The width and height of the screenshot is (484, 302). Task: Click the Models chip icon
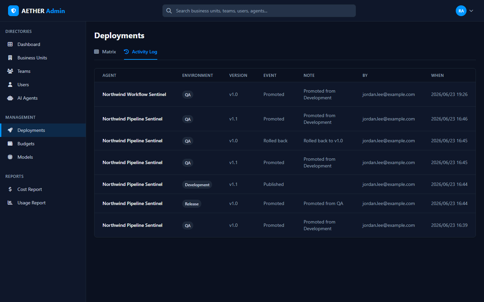point(10,157)
